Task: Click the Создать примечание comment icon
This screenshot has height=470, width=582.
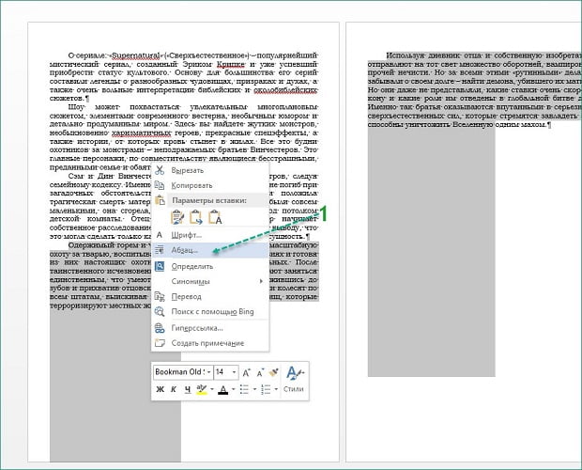Action: click(x=160, y=343)
